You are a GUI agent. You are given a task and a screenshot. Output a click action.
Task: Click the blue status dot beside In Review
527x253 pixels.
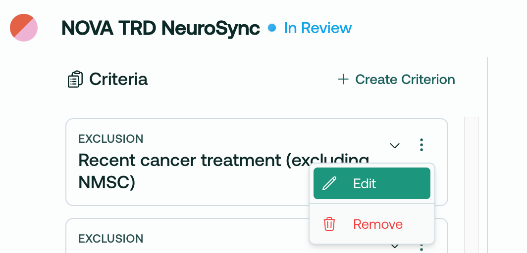click(271, 28)
